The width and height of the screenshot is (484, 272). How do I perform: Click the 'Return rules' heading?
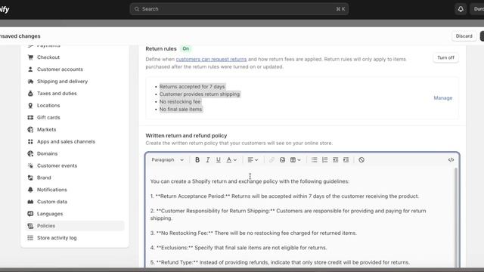161,48
